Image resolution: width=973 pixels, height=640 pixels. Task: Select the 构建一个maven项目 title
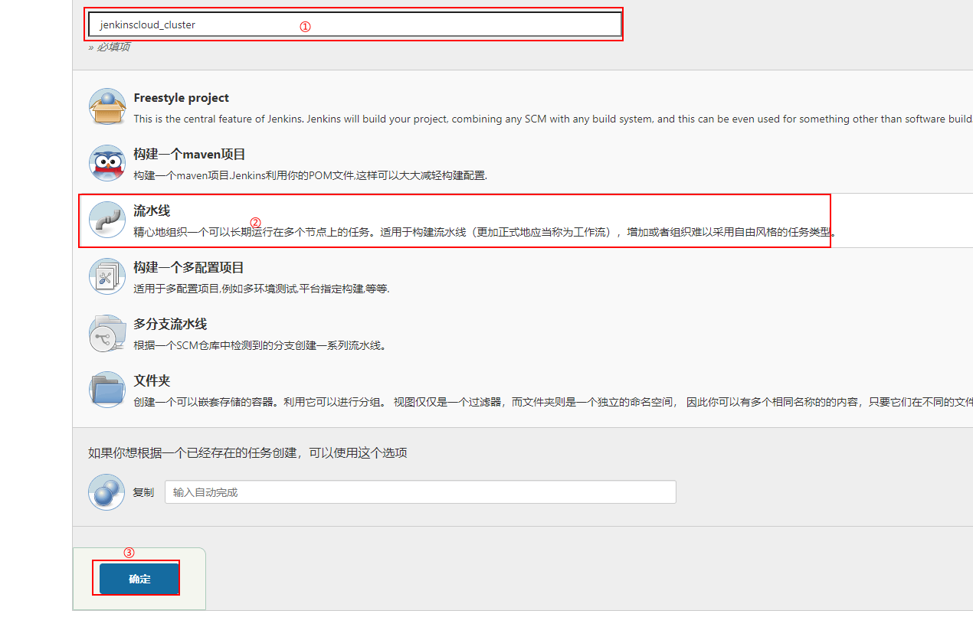(x=189, y=155)
